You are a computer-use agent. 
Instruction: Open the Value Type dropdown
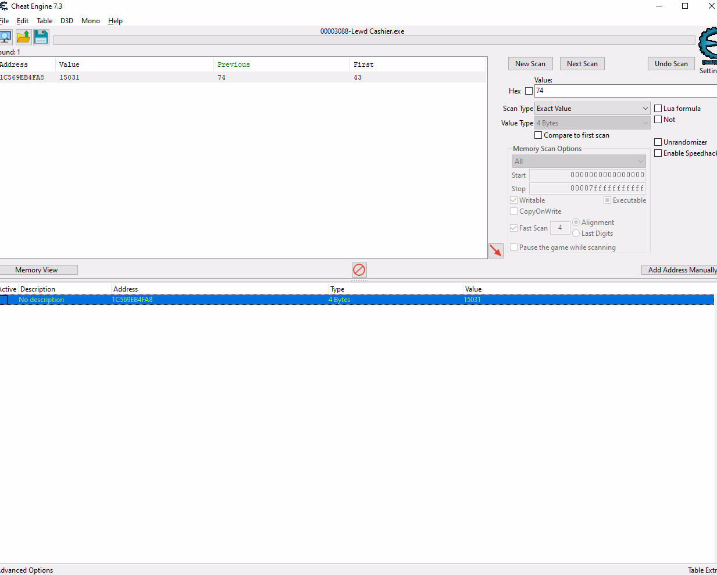[x=592, y=123]
